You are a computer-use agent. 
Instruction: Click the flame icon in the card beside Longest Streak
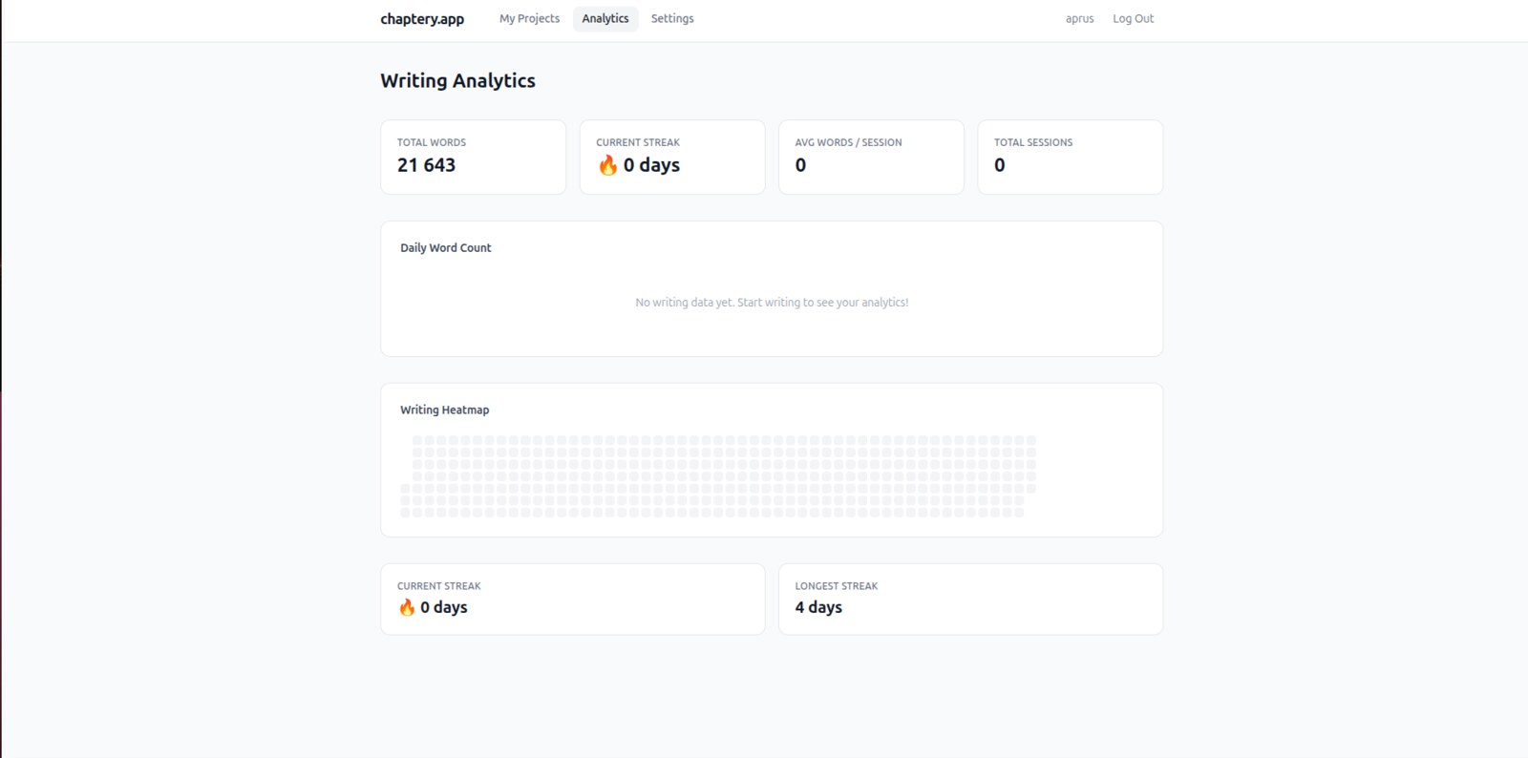(x=407, y=607)
